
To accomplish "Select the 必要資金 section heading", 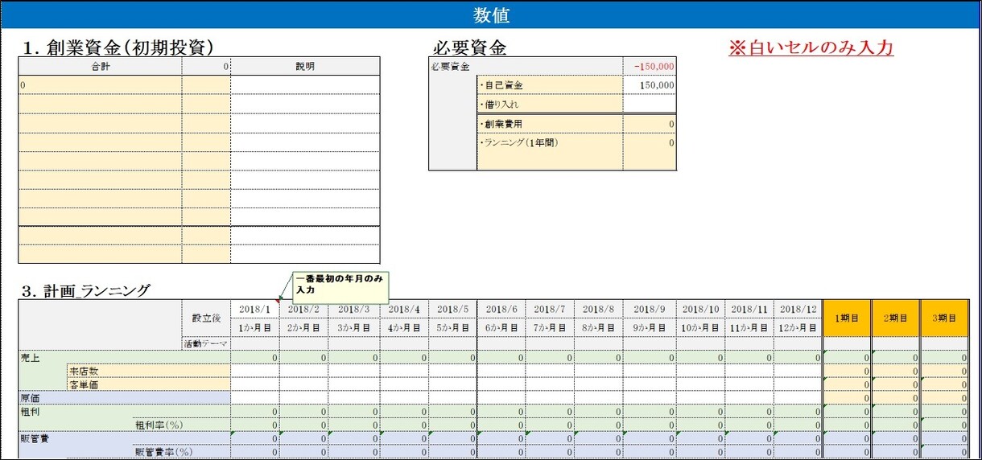I will (470, 47).
